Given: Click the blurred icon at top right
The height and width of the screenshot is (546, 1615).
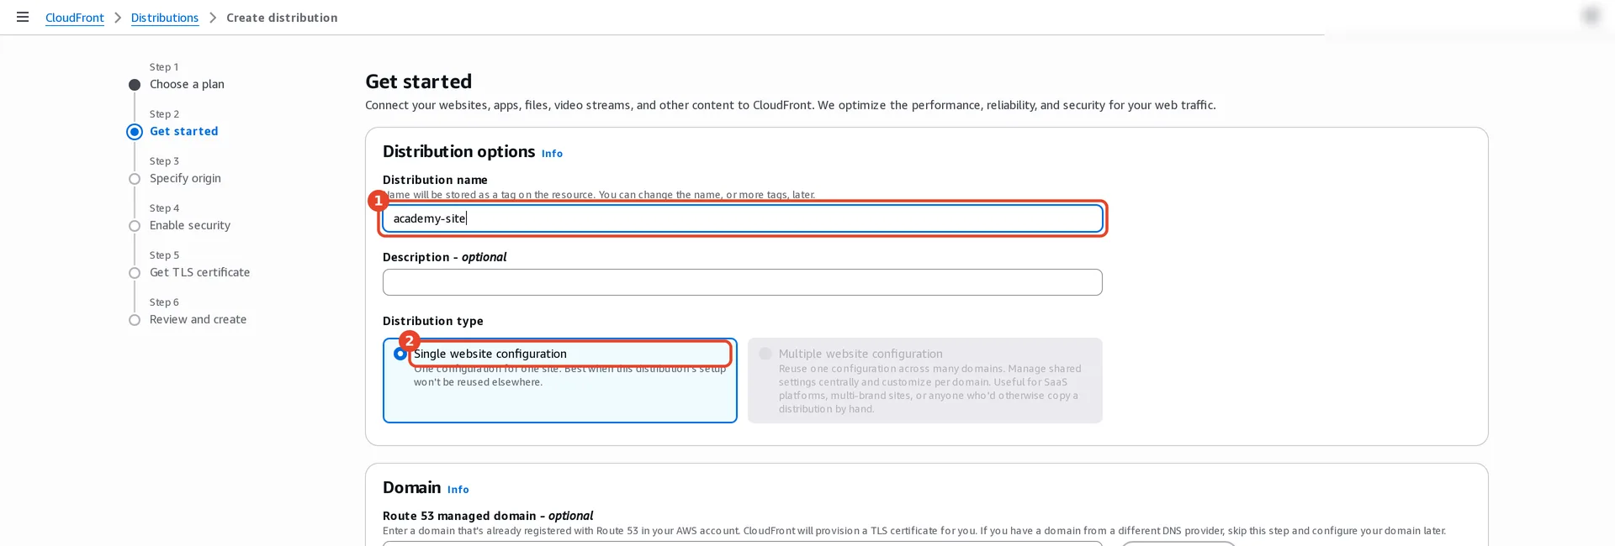Looking at the screenshot, I should tap(1591, 15).
